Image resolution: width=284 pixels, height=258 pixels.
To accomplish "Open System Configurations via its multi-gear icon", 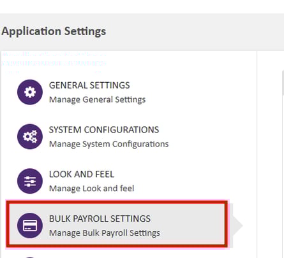I will pyautogui.click(x=30, y=136).
